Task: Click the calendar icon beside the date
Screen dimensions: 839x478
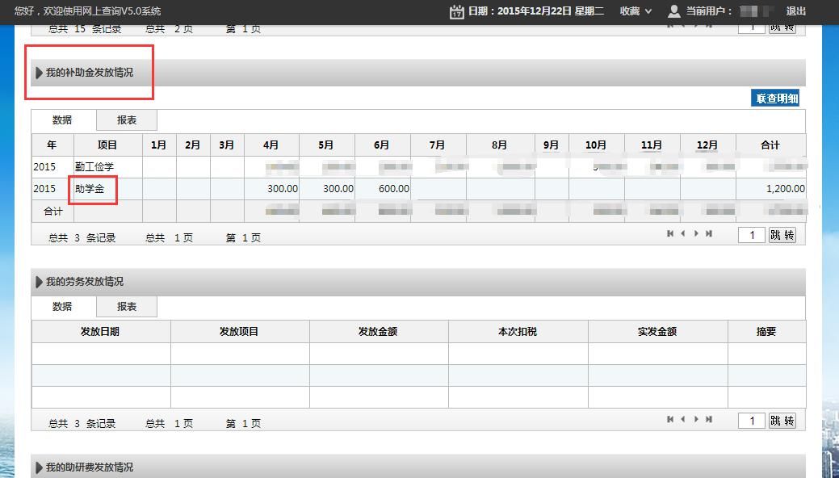Action: pyautogui.click(x=456, y=11)
